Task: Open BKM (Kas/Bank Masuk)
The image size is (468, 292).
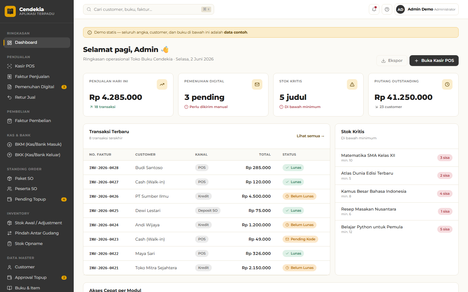Action: (x=37, y=144)
